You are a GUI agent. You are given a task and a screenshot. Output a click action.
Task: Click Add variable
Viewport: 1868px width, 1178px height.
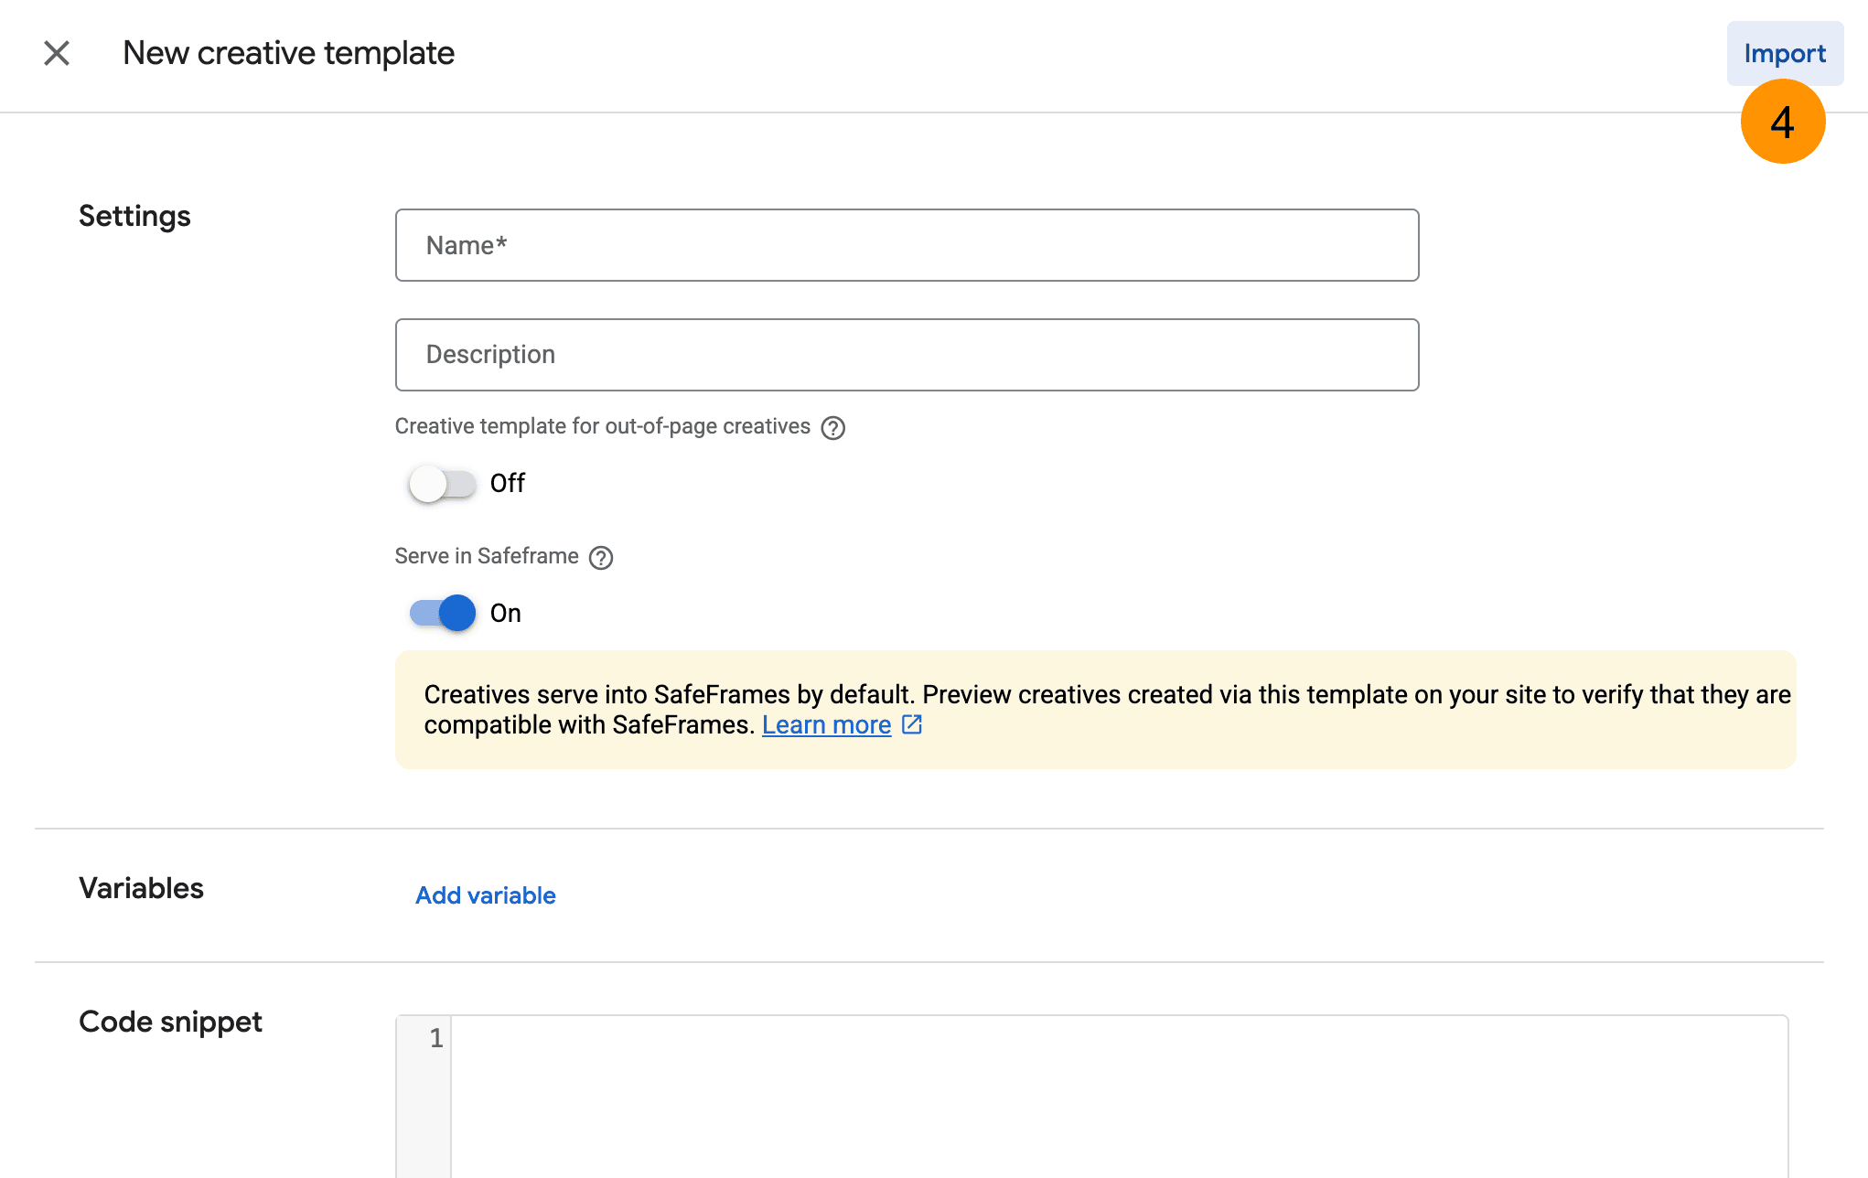click(486, 895)
